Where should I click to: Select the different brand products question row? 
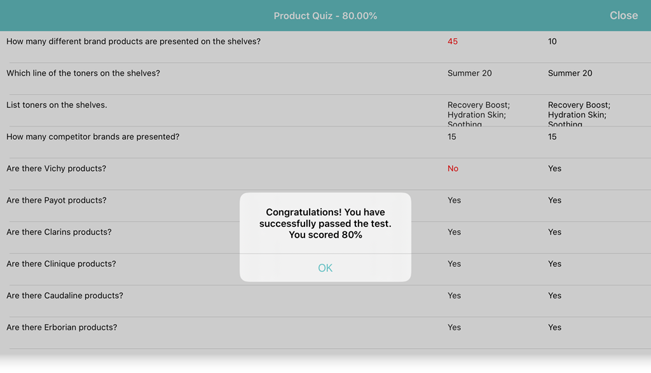(x=134, y=41)
